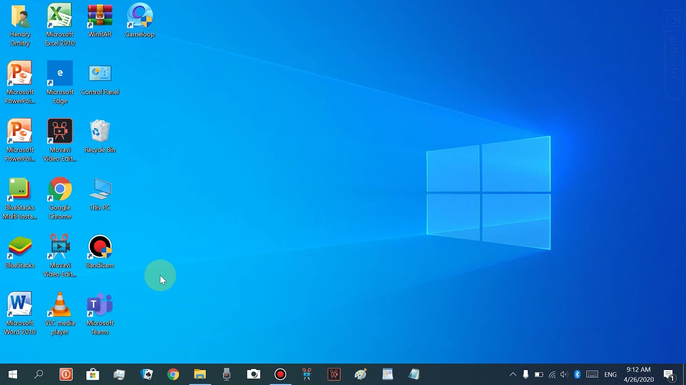686x385 pixels.
Task: Open Microsoft Store from the taskbar
Action: click(x=93, y=374)
